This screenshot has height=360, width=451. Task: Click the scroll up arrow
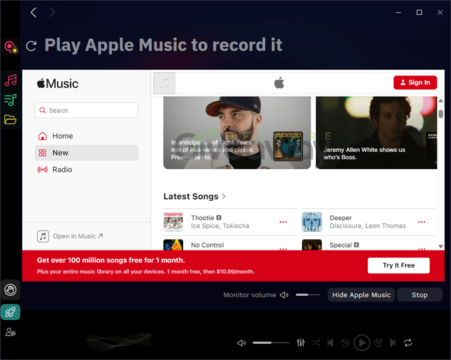(x=440, y=101)
